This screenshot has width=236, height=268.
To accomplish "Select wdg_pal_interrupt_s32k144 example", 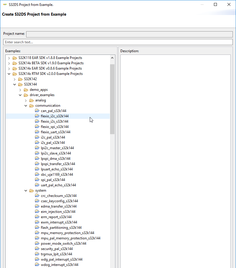I will (62, 259).
